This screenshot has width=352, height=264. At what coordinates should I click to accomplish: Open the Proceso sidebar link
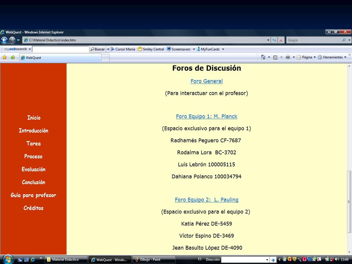[33, 157]
